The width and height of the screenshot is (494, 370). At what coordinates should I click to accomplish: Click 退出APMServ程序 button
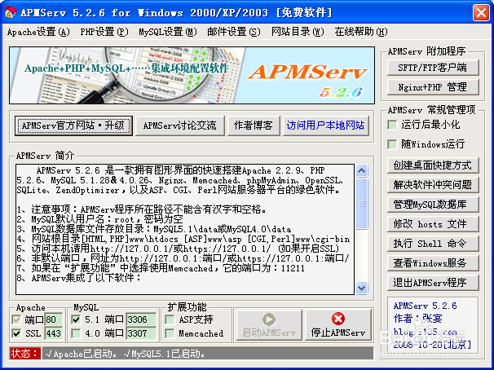[x=433, y=283]
